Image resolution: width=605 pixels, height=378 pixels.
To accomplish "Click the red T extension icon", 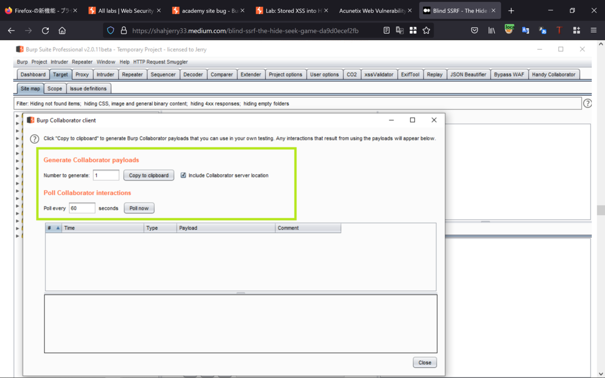I will tap(559, 31).
